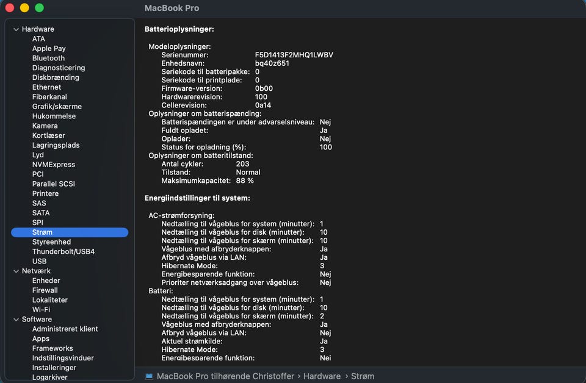Select Wi-Fi under Netværk
586x383 pixels.
tap(41, 310)
